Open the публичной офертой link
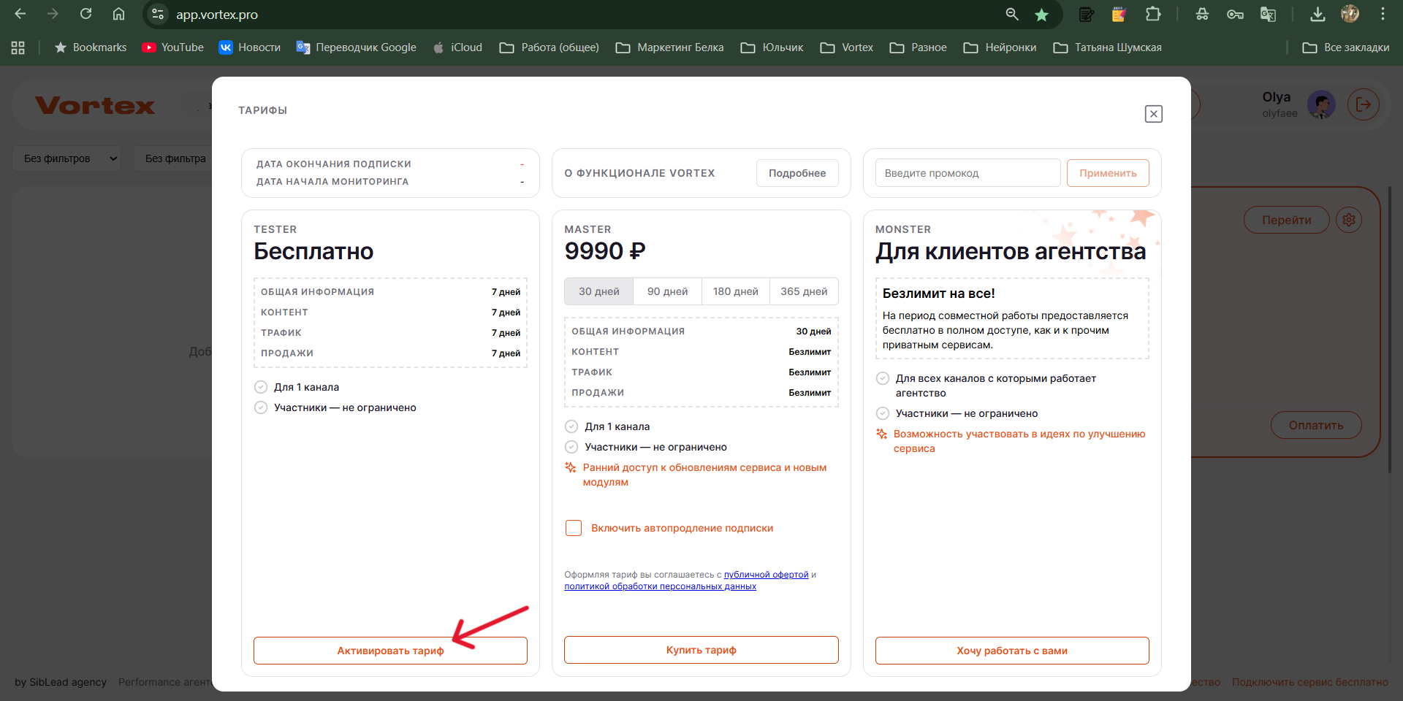Image resolution: width=1403 pixels, height=701 pixels. (766, 575)
